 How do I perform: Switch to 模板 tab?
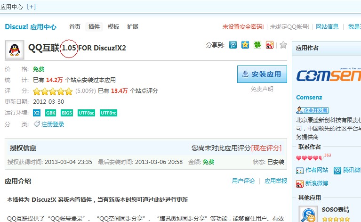pos(113,27)
